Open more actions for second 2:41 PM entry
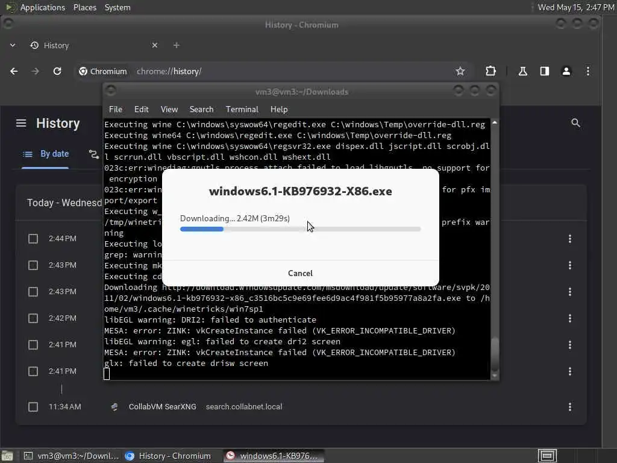This screenshot has height=463, width=617. tap(570, 371)
